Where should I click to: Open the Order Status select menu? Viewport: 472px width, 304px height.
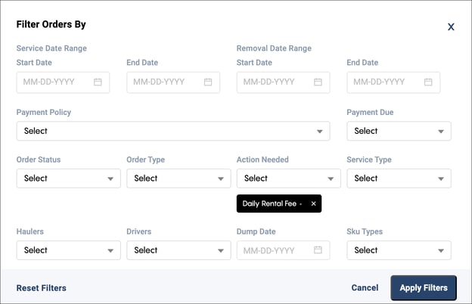69,178
